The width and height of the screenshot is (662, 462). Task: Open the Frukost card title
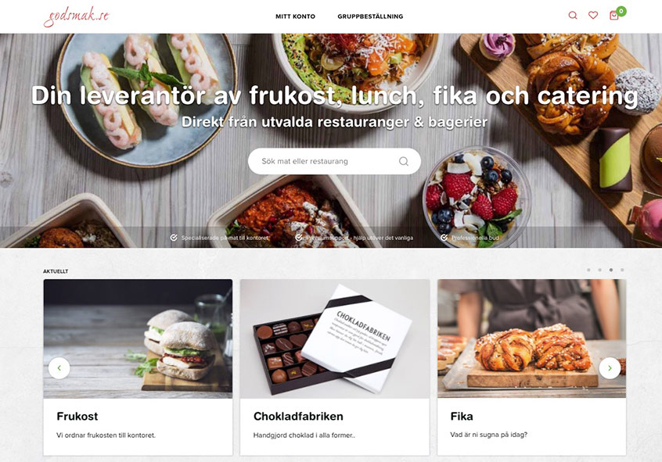(x=77, y=417)
